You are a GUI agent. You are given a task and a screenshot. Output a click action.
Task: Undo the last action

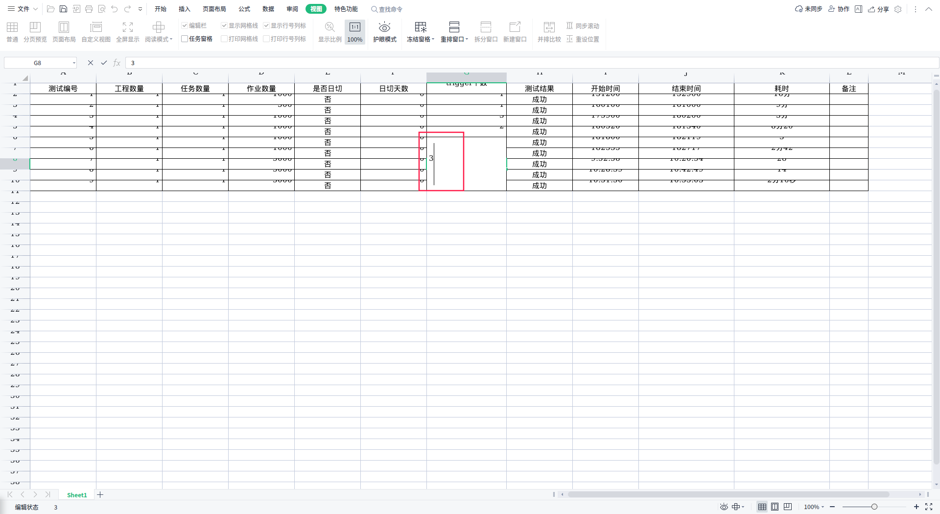[115, 9]
